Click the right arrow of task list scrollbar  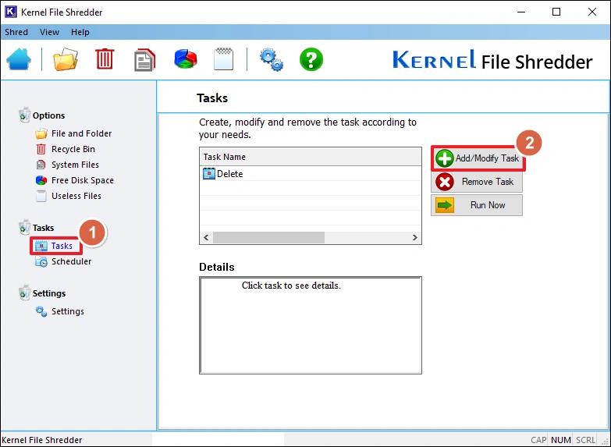point(415,237)
